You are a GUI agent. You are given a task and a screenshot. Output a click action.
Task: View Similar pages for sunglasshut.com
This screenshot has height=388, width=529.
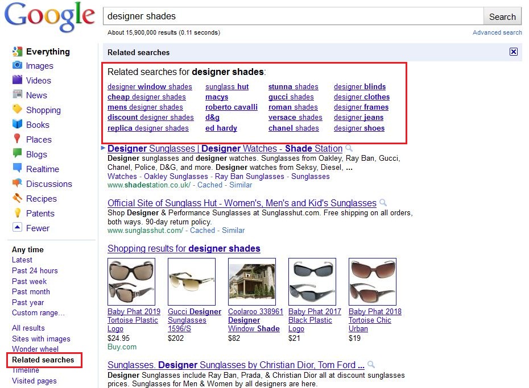(x=233, y=231)
